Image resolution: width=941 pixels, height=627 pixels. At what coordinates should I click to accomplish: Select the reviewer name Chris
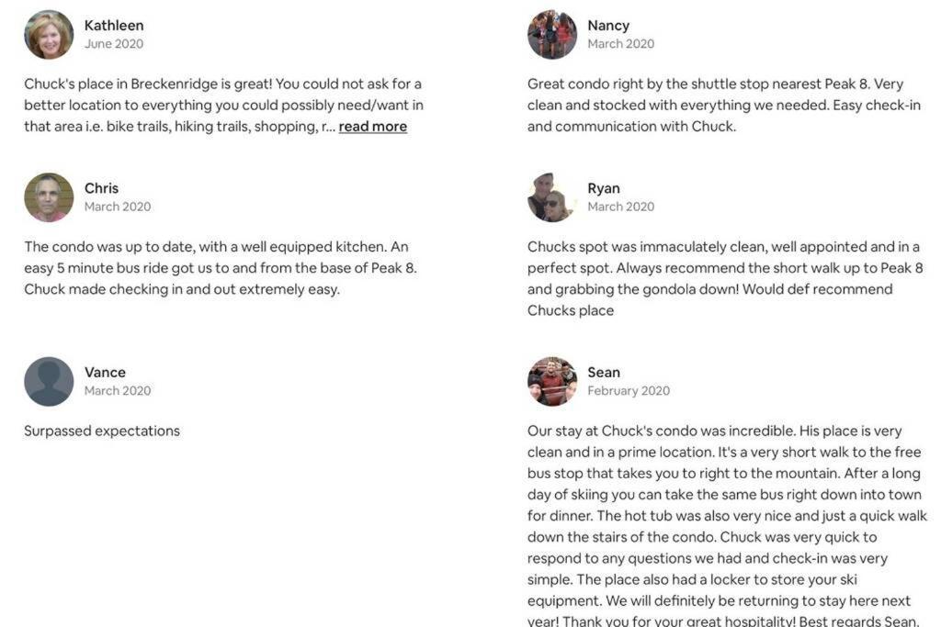(101, 188)
